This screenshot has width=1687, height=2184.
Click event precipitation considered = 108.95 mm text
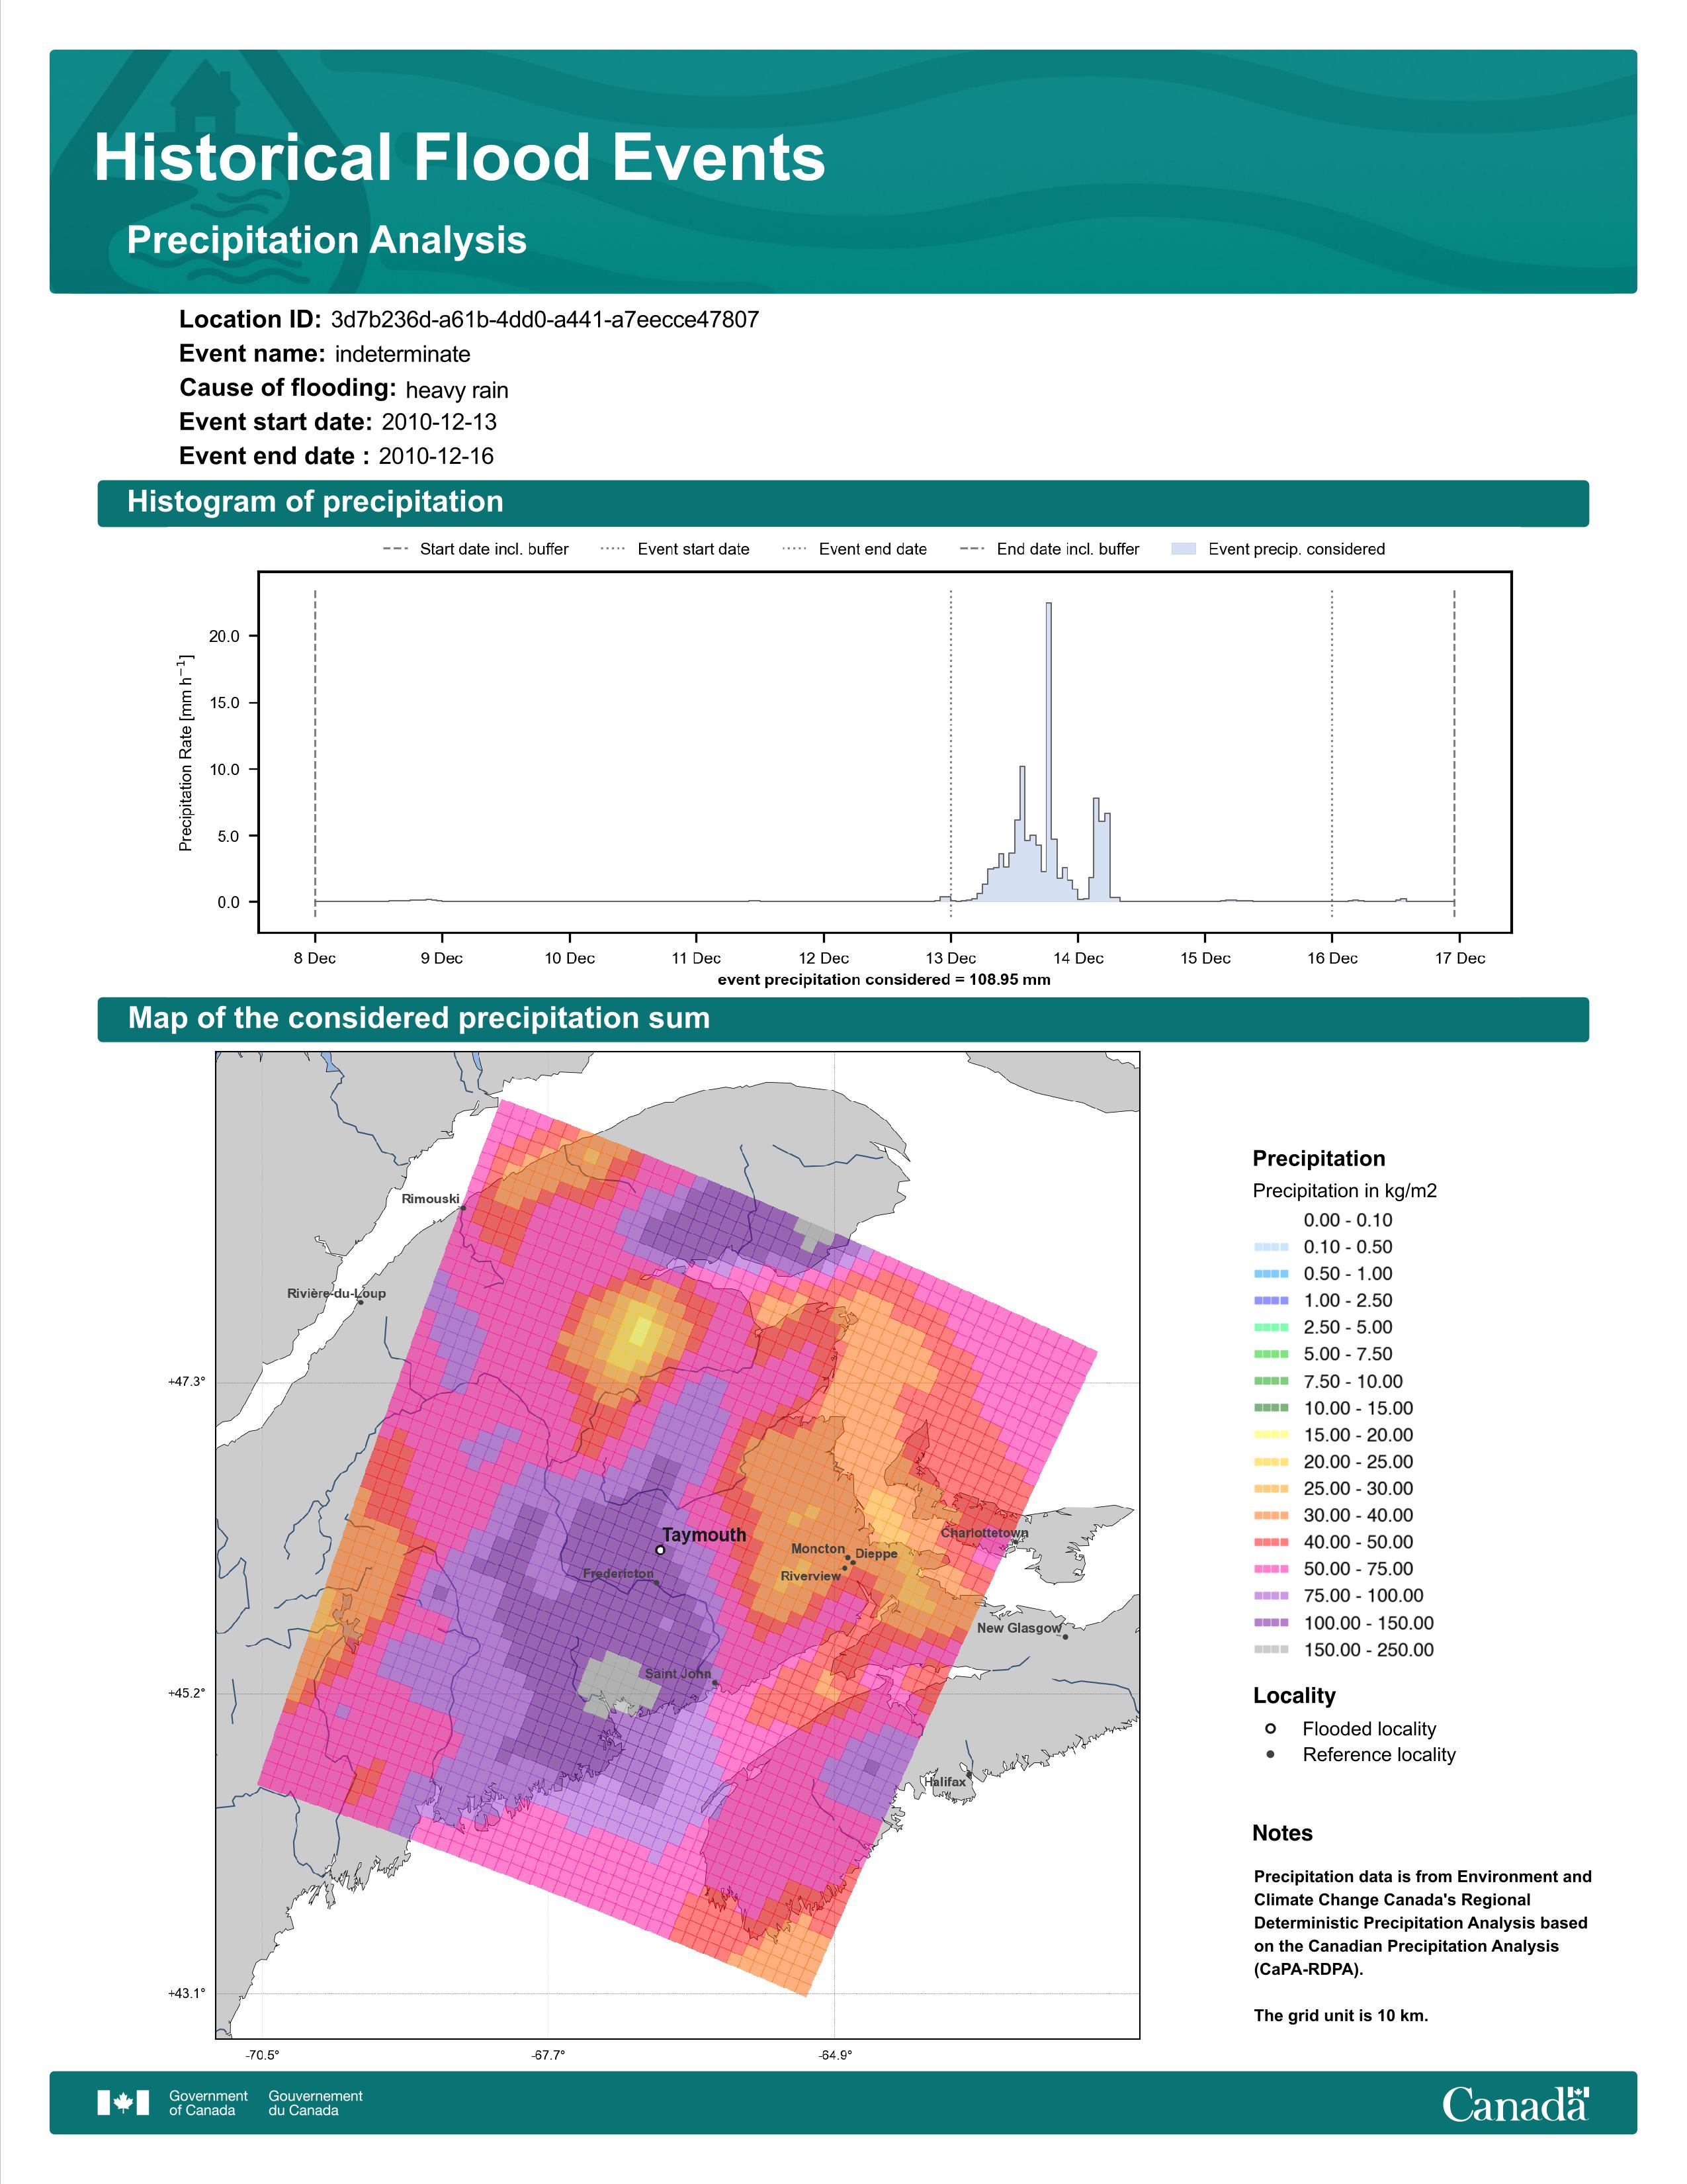coord(885,979)
